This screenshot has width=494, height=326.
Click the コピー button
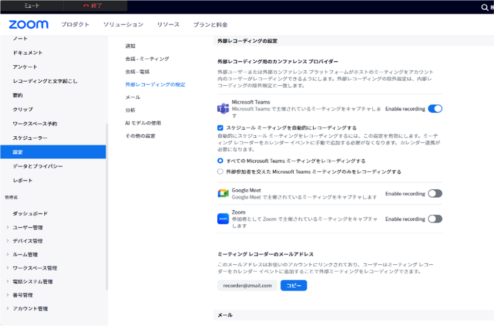click(294, 286)
